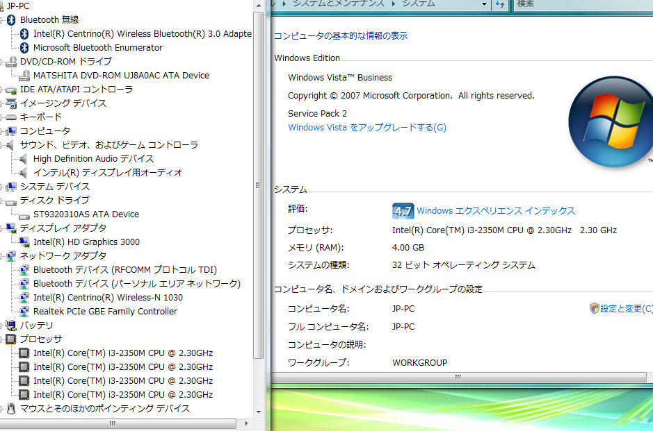
Task: Click the ディスプレイ アダプタ category icon
Action: pos(11,228)
